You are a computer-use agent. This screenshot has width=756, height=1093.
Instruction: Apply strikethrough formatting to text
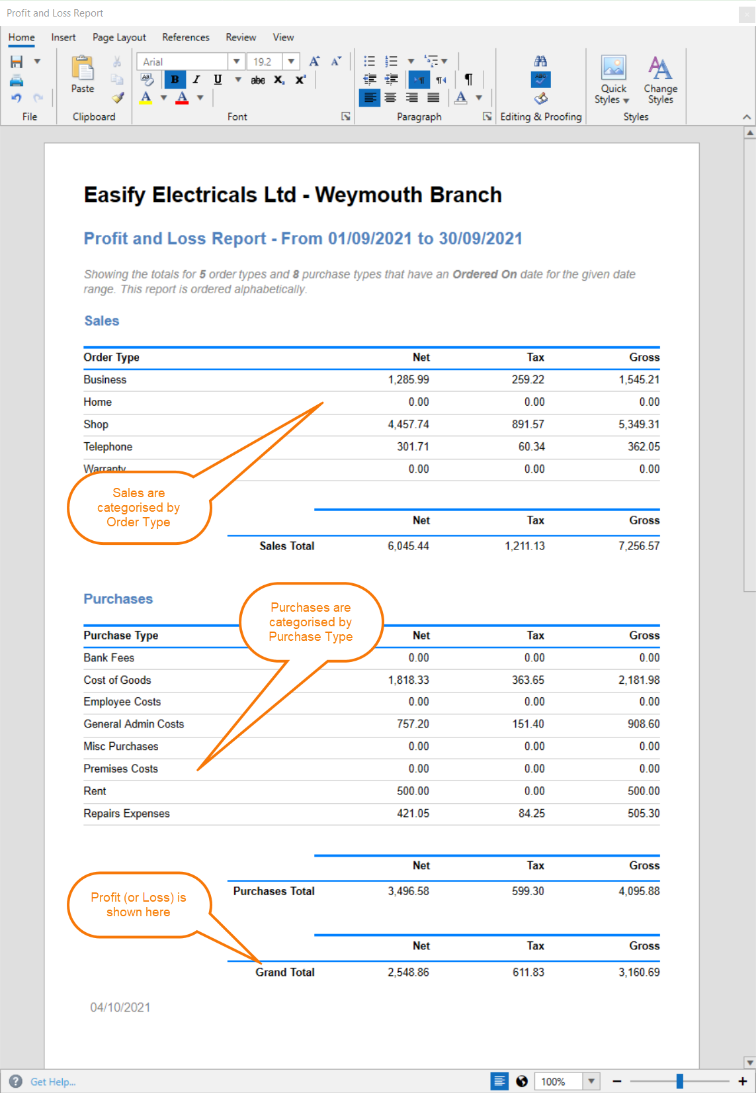pos(258,80)
